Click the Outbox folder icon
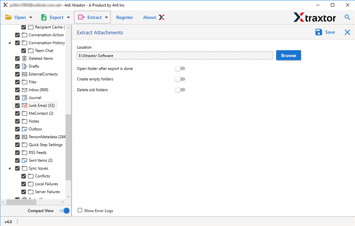The image size is (355, 226). (24, 129)
